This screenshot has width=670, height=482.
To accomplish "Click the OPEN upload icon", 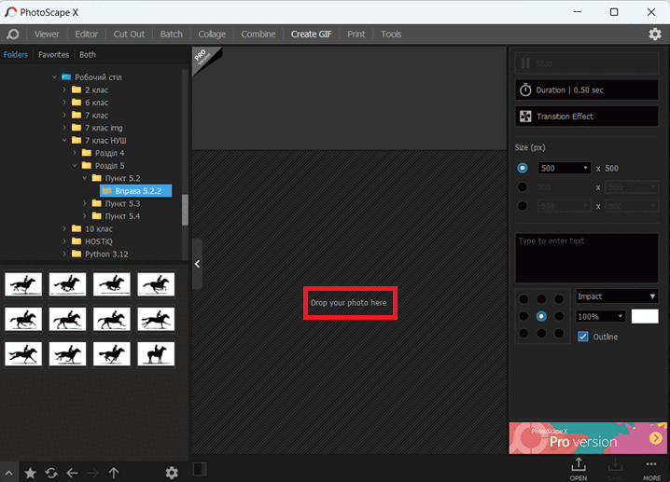I will [x=579, y=469].
